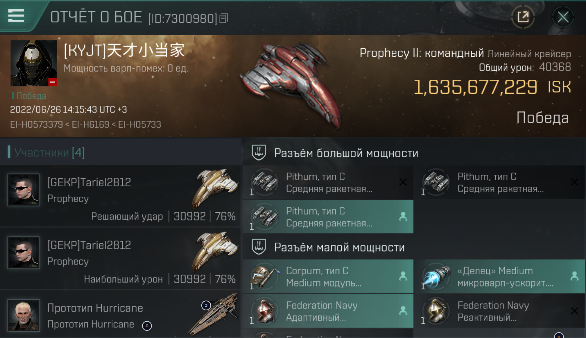Click the circled C icon beside Прототип Hurricane
This screenshot has height=338, width=586.
[147, 326]
